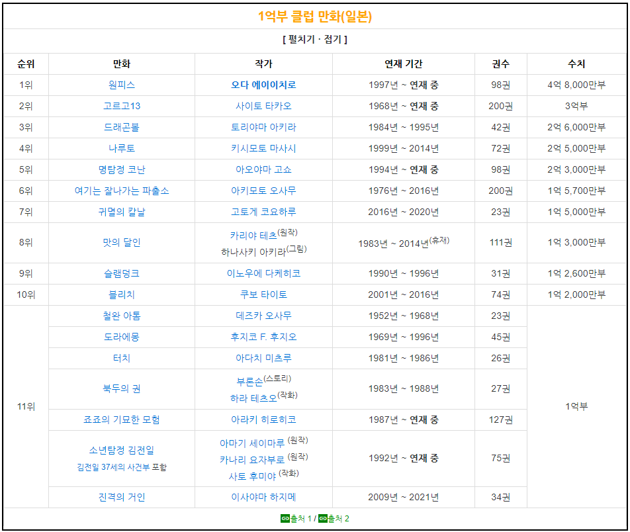Click the title 1억부 클럽 만화(일본)
This screenshot has width=630, height=532.
point(315,17)
